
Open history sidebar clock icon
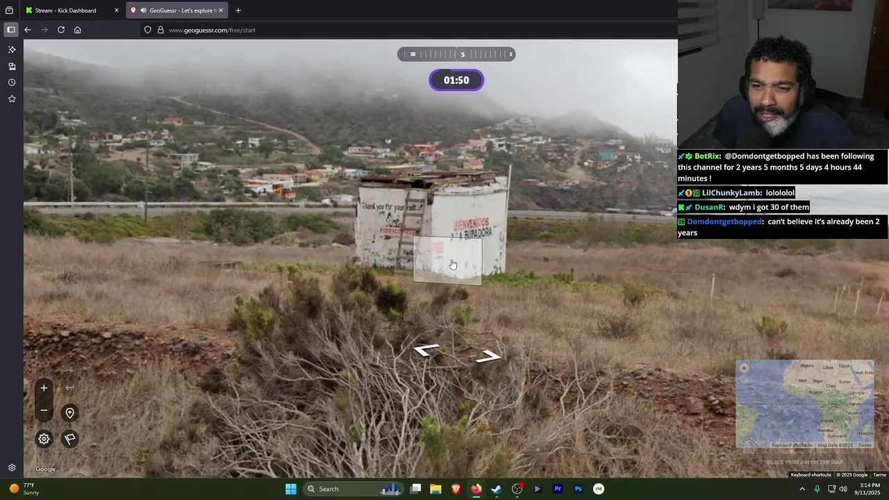click(x=12, y=83)
